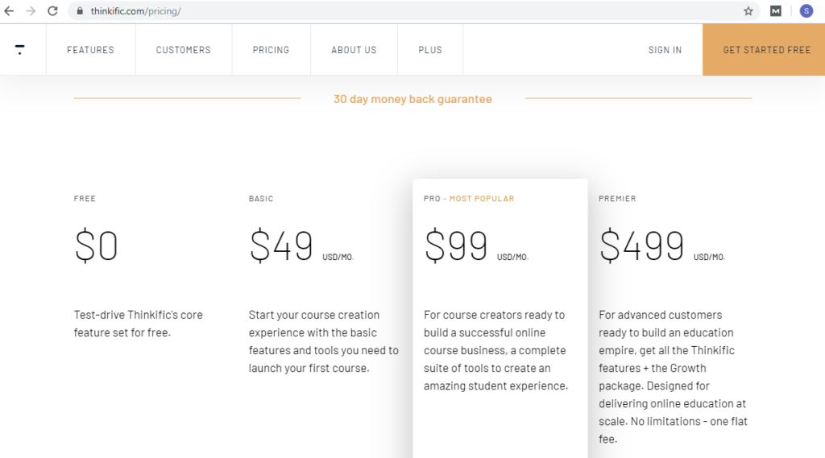This screenshot has height=458, width=825.
Task: Click the $0 price
Action: click(97, 245)
